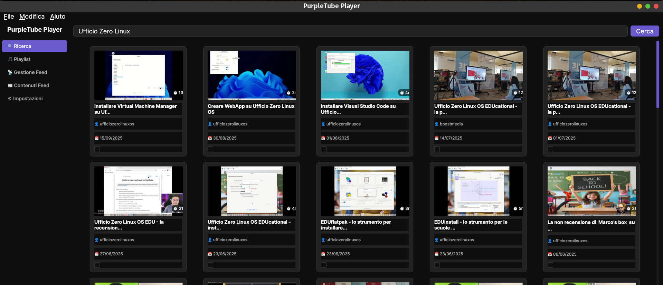Click the boostmedia channel name

[x=451, y=124]
